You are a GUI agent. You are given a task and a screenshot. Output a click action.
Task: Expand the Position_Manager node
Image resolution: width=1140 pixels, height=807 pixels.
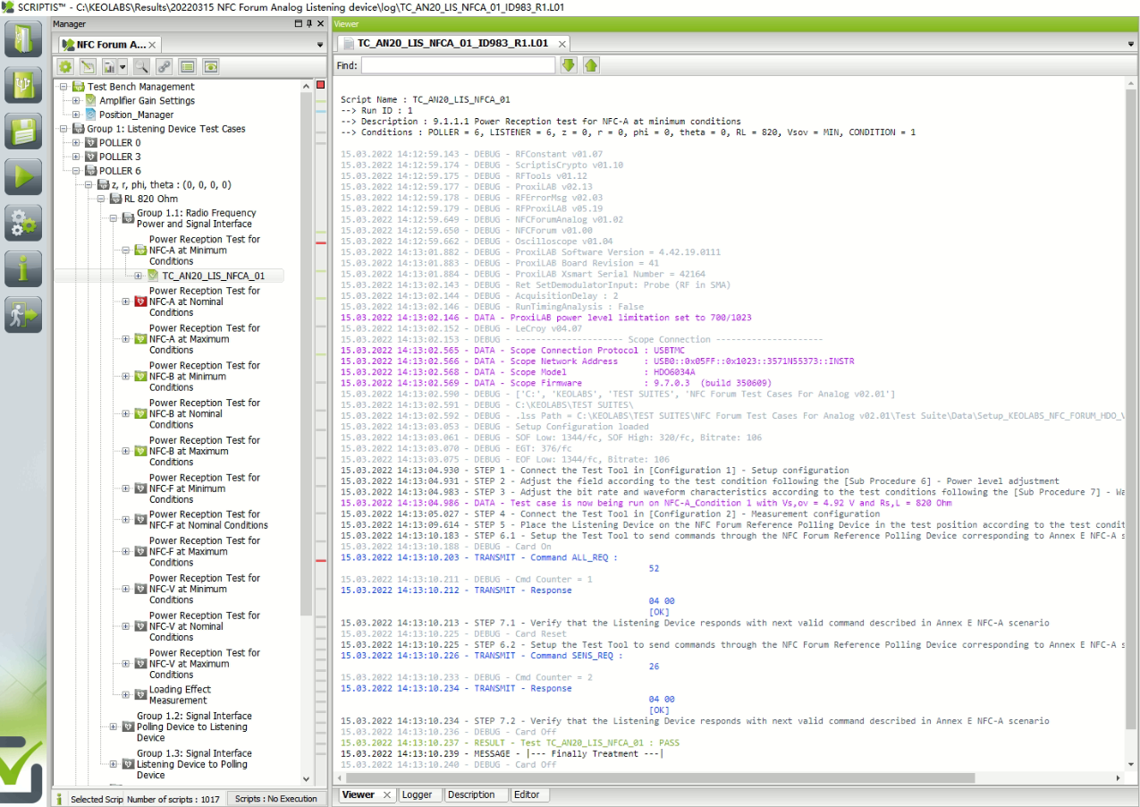coord(76,115)
